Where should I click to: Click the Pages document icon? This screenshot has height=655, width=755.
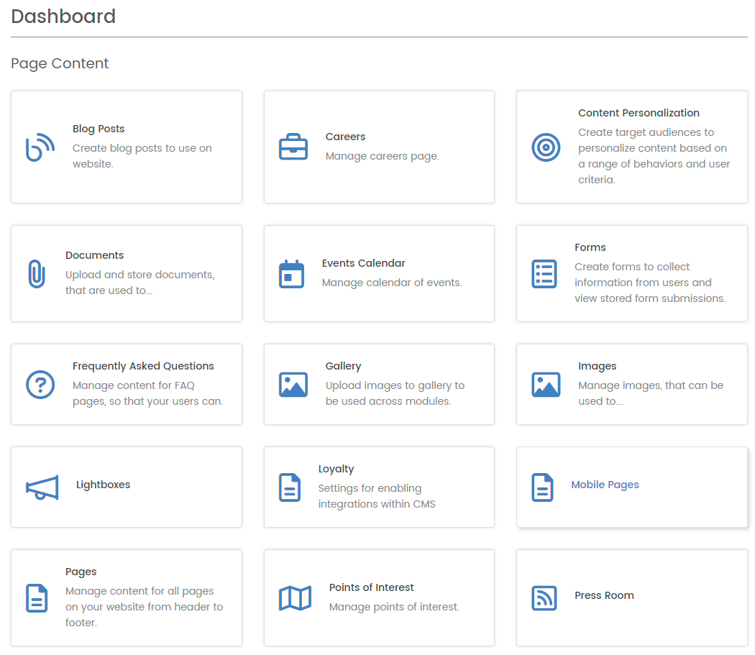click(x=37, y=597)
